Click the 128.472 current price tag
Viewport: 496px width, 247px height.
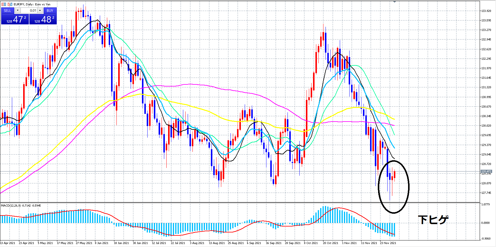coord(486,172)
